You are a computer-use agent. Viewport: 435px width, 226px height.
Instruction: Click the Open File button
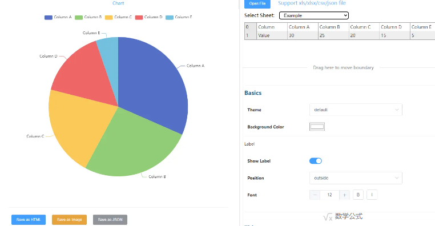click(x=257, y=3)
